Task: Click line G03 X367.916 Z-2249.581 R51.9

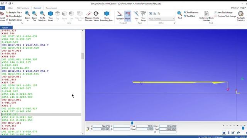Action: 25,45
